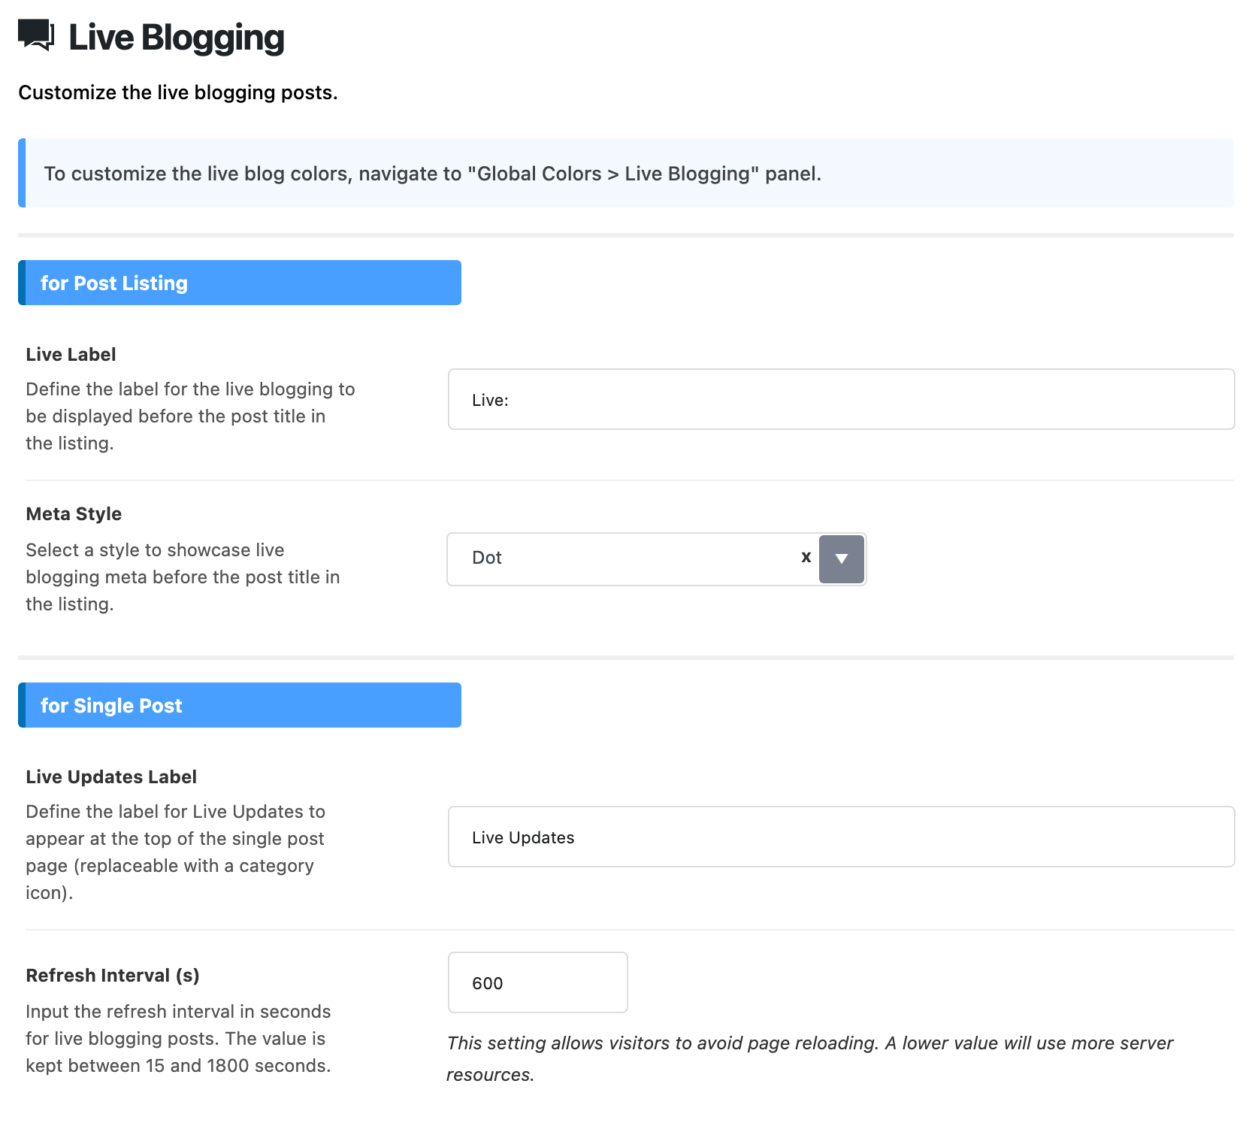
Task: Click the Dot value in the Meta Style select
Action: coord(487,558)
